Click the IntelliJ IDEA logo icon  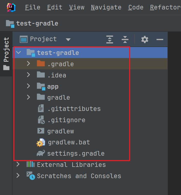(x=10, y=7)
